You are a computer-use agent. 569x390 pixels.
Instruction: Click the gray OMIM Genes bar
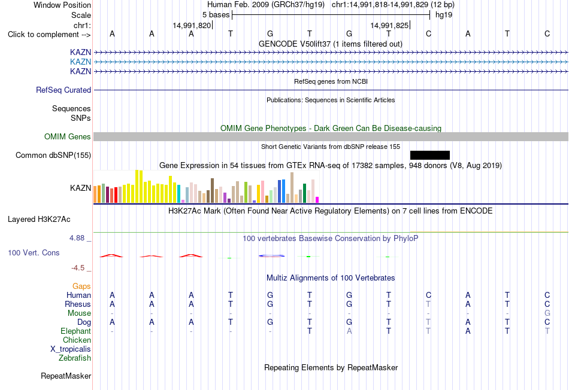(x=331, y=136)
